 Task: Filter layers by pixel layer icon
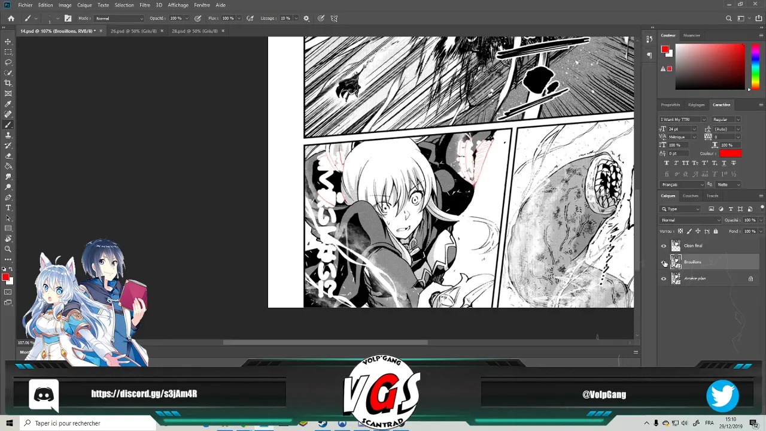pos(711,209)
